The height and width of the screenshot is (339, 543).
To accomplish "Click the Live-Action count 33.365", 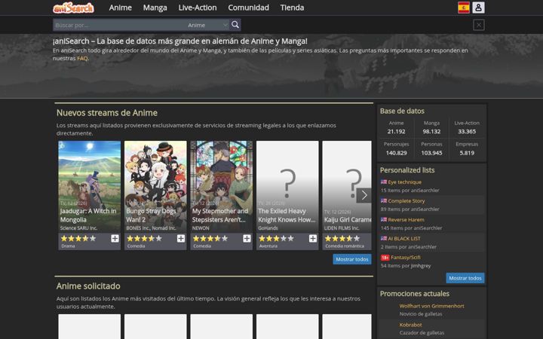I will [467, 131].
